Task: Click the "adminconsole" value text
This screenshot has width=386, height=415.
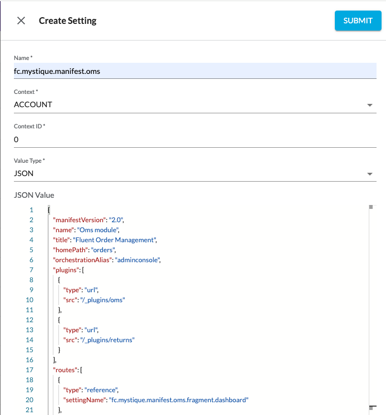Action: click(137, 260)
